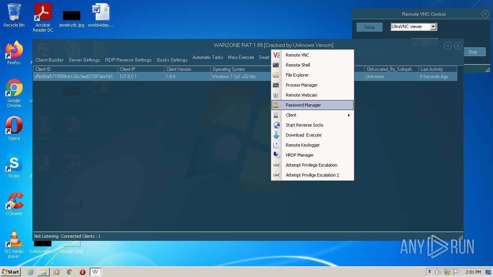Screen dimensions: 493x277
Task: Click the Not Listening status text
Action: (x=46, y=236)
